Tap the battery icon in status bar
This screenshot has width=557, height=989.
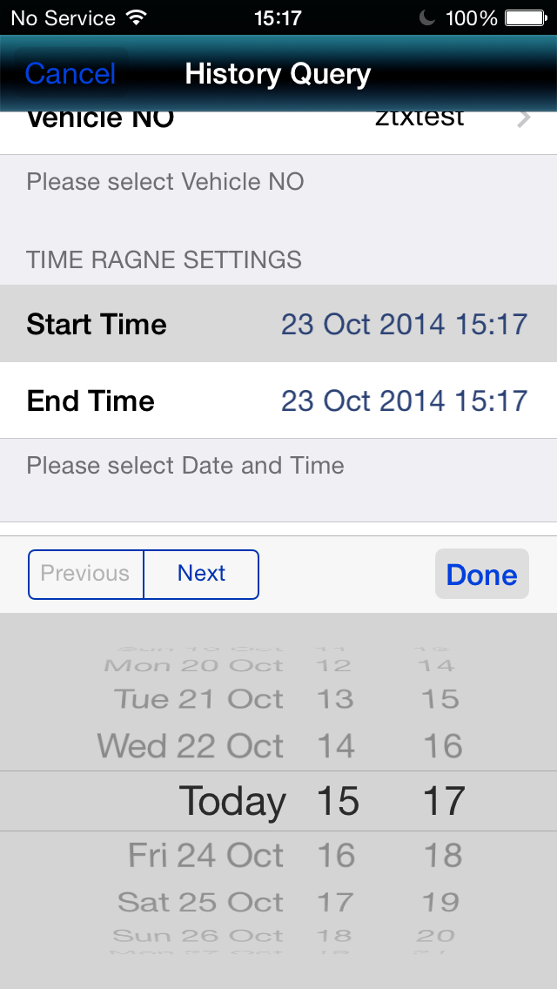pyautogui.click(x=525, y=17)
